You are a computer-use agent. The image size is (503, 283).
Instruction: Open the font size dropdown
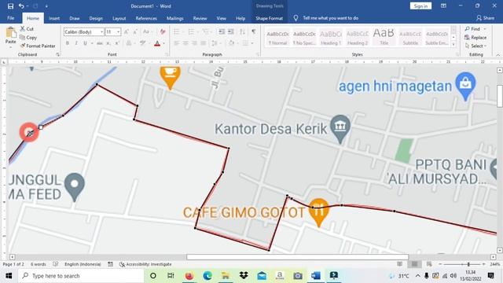[119, 31]
